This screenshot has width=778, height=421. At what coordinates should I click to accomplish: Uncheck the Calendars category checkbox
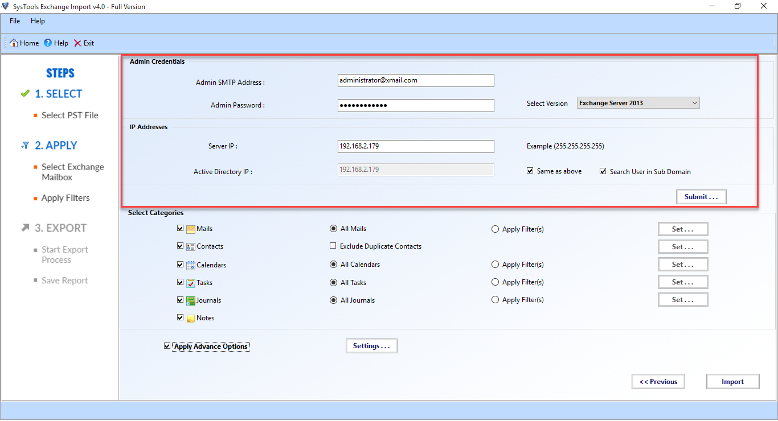coord(181,264)
